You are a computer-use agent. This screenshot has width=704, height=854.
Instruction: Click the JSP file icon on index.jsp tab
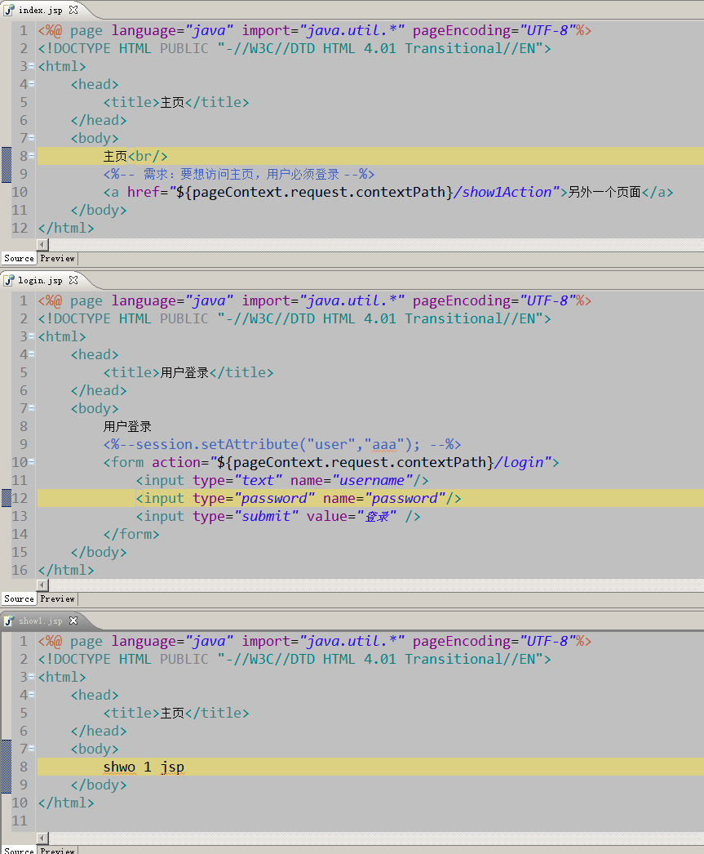9,10
